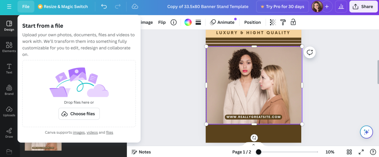Screen dimensions: 379x157
Task: Open the Uploads panel
Action: coord(9,111)
